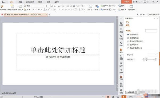Increase transparency with plus button
Screen dimensions: 160x98
(156, 59)
